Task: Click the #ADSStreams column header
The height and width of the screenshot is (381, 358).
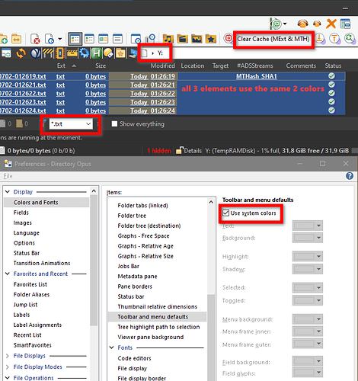Action: point(255,66)
